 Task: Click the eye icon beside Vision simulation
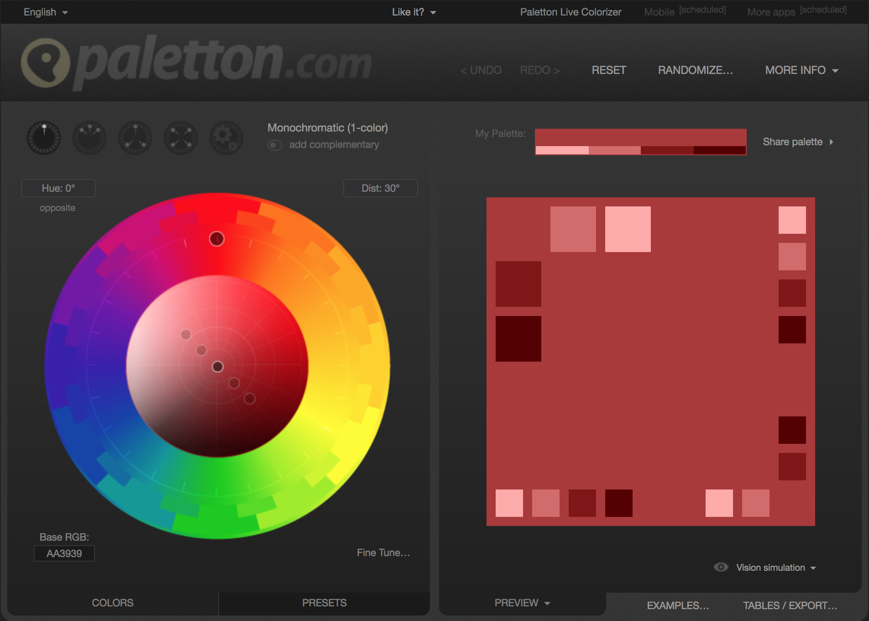[x=721, y=567]
